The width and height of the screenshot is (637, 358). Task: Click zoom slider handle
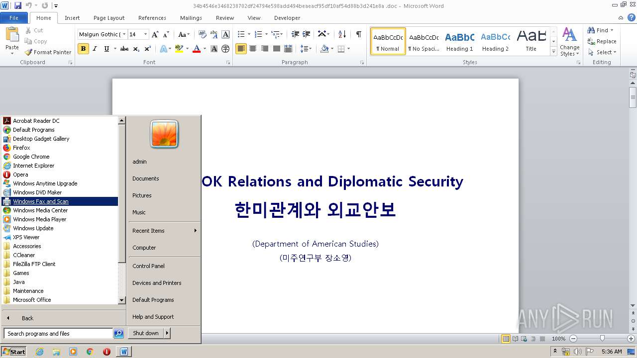[602, 339]
